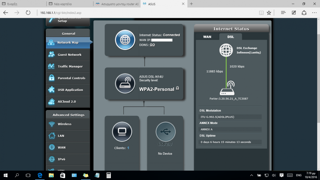The image size is (320, 180).
Task: Open Task View on the taskbar
Action: point(28,175)
